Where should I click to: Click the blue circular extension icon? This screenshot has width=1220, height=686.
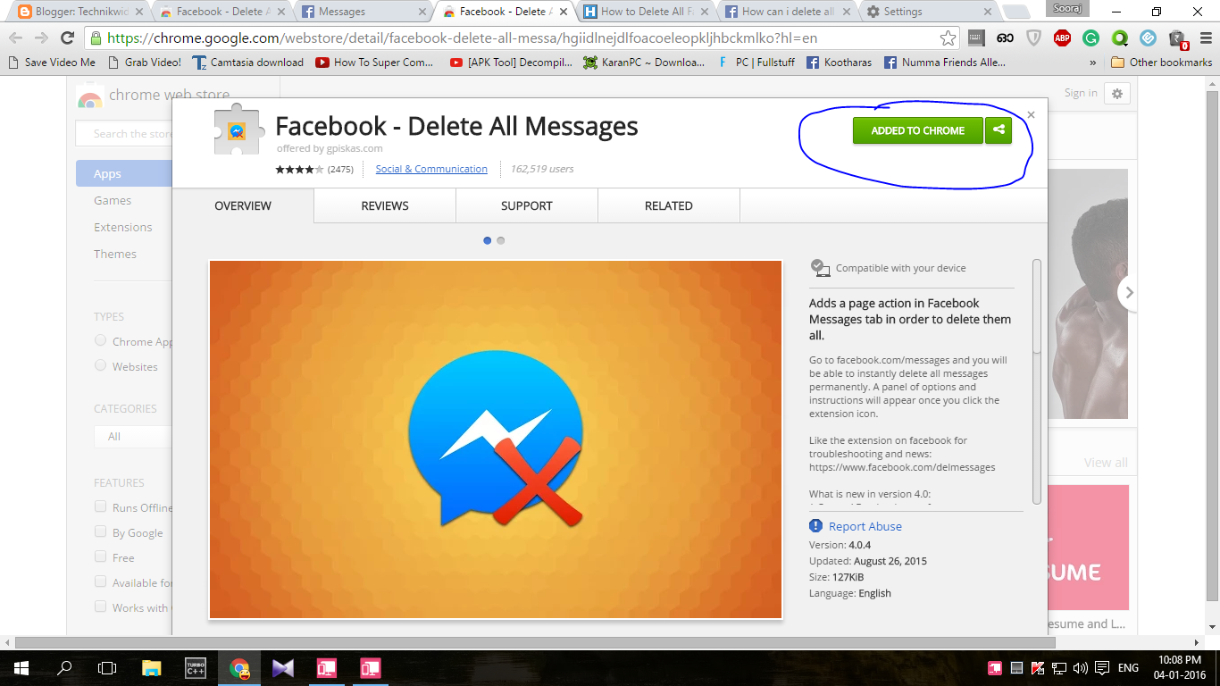point(1149,38)
